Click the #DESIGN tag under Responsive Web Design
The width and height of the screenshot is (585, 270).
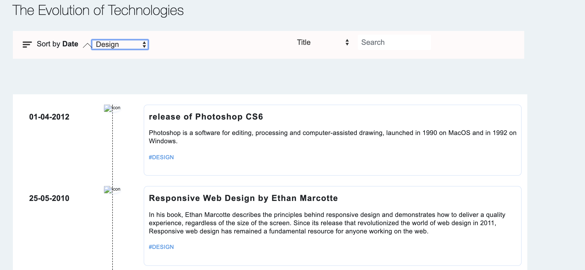[x=161, y=247]
